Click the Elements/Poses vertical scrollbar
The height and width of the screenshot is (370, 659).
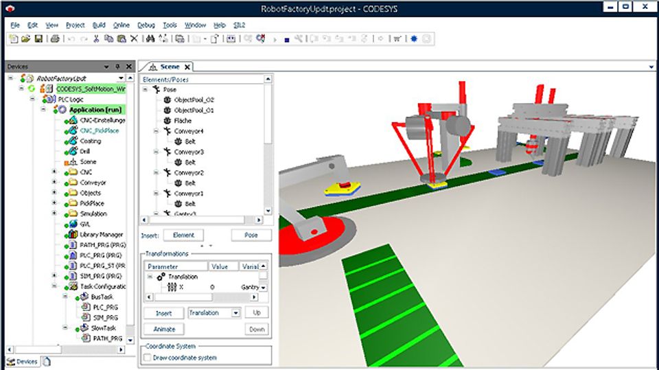tap(268, 145)
